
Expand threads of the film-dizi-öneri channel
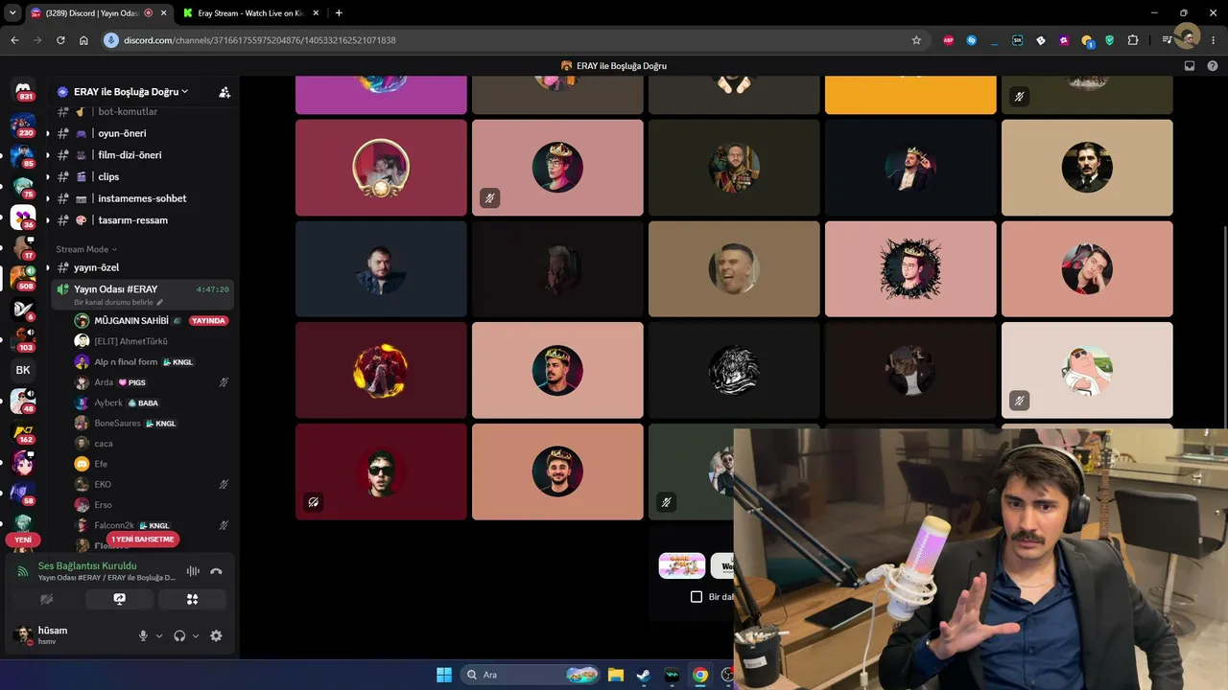[48, 155]
